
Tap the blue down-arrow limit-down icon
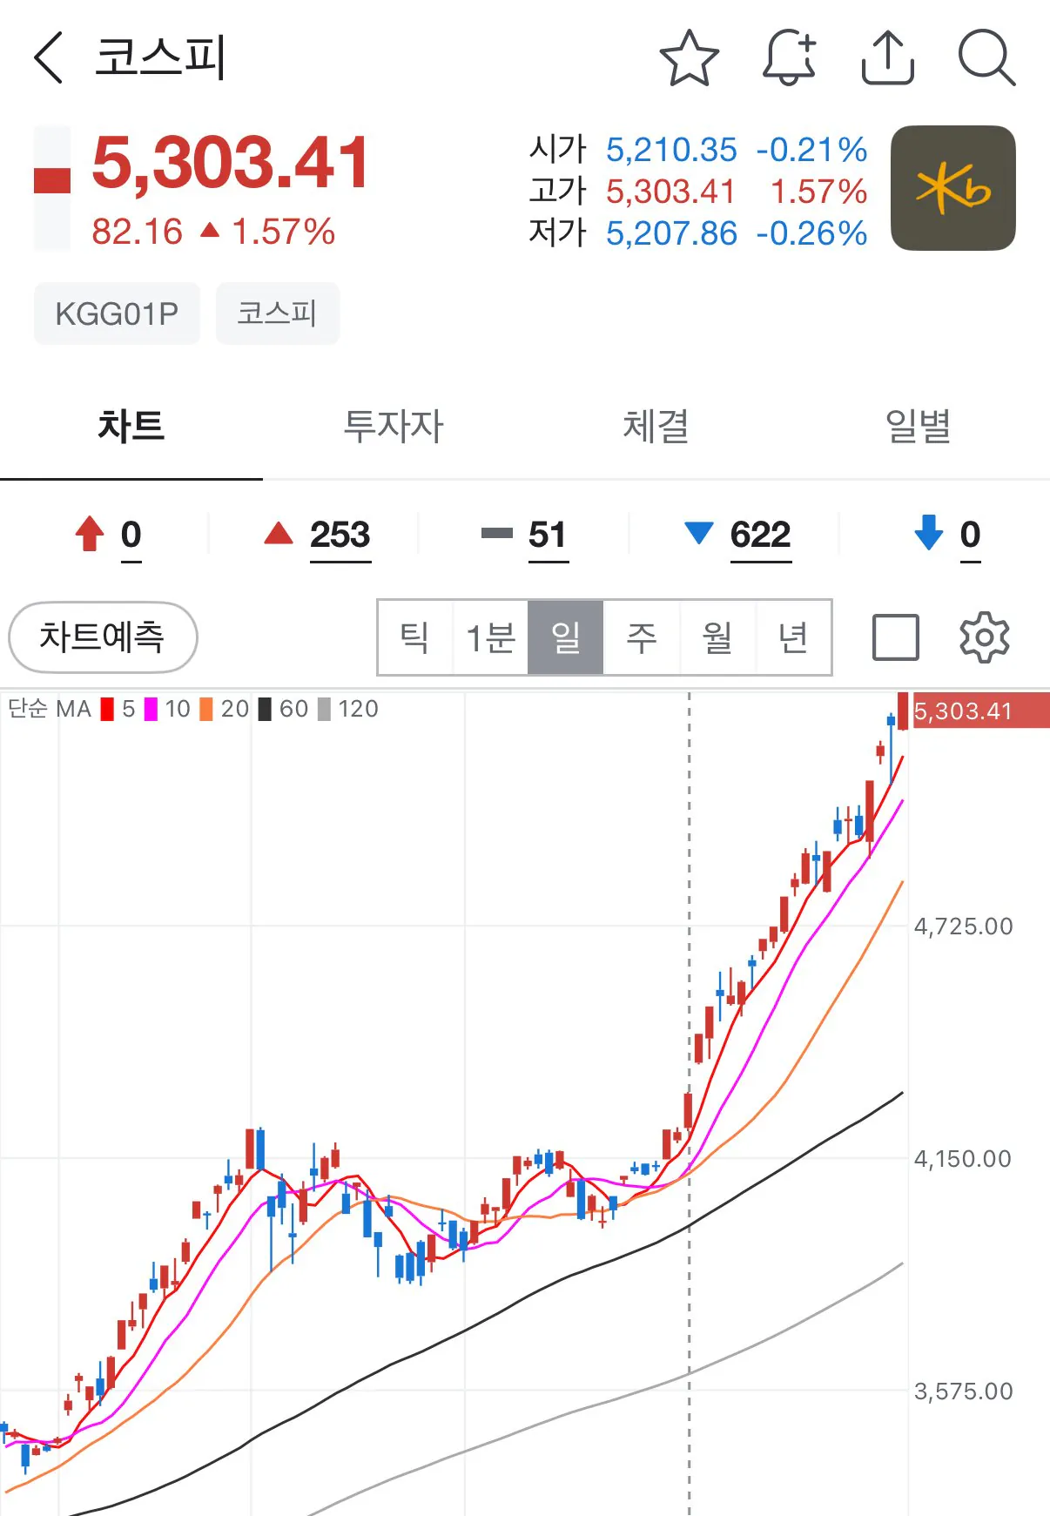(x=929, y=533)
